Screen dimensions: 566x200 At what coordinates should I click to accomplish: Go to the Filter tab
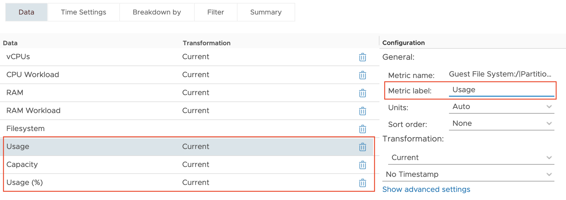click(x=216, y=12)
